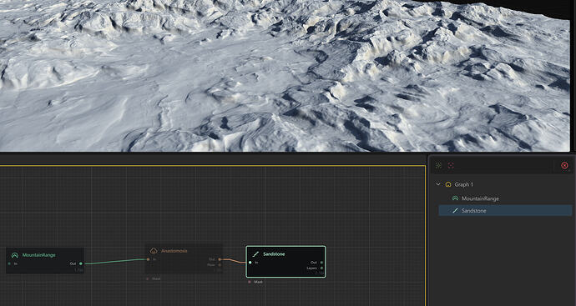This screenshot has height=306, width=576.
Task: Click the Mask port below the Sandstone node
Action: tap(250, 282)
